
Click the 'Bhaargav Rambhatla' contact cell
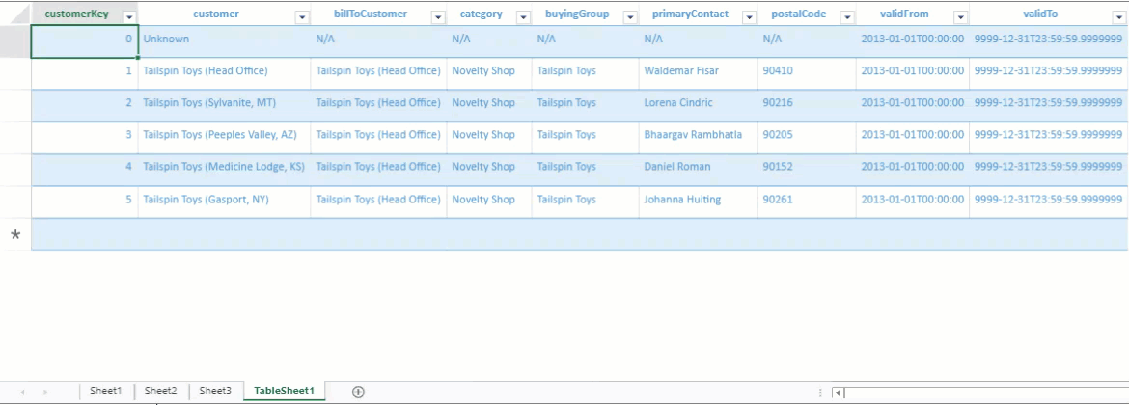(699, 135)
